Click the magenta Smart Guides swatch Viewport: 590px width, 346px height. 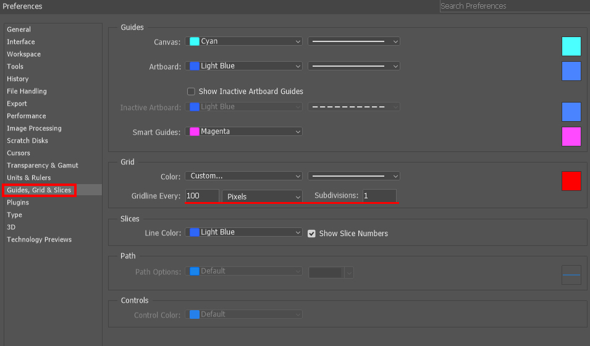coord(571,137)
